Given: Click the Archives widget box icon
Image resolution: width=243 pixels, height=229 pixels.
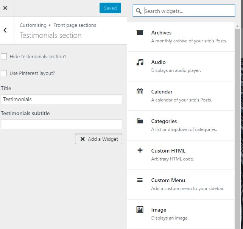Looking at the screenshot, I should pos(140,33).
